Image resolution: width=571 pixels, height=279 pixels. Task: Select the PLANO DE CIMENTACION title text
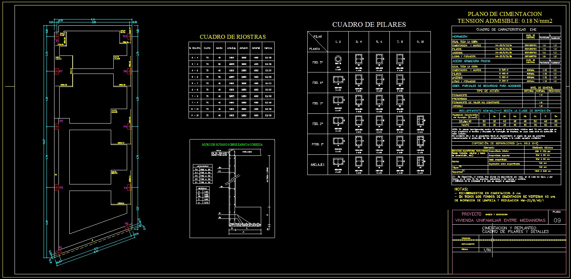coord(505,14)
